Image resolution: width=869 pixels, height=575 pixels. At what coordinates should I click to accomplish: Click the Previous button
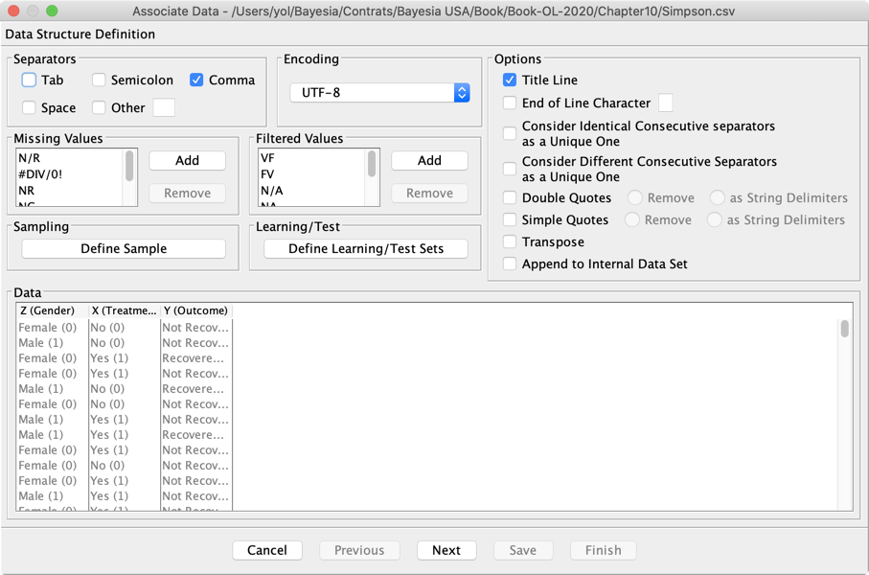(359, 551)
